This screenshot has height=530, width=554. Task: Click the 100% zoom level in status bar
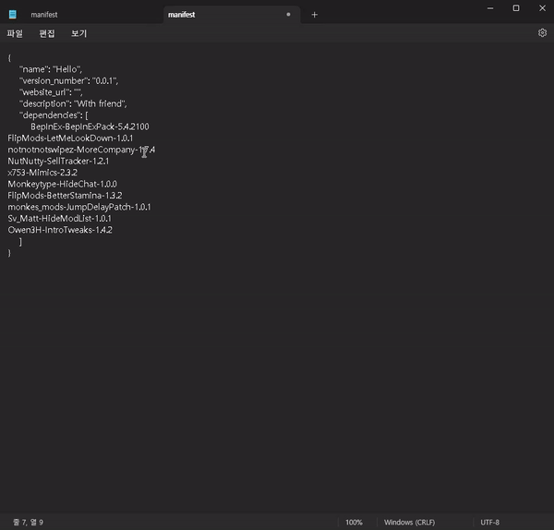[x=354, y=523]
